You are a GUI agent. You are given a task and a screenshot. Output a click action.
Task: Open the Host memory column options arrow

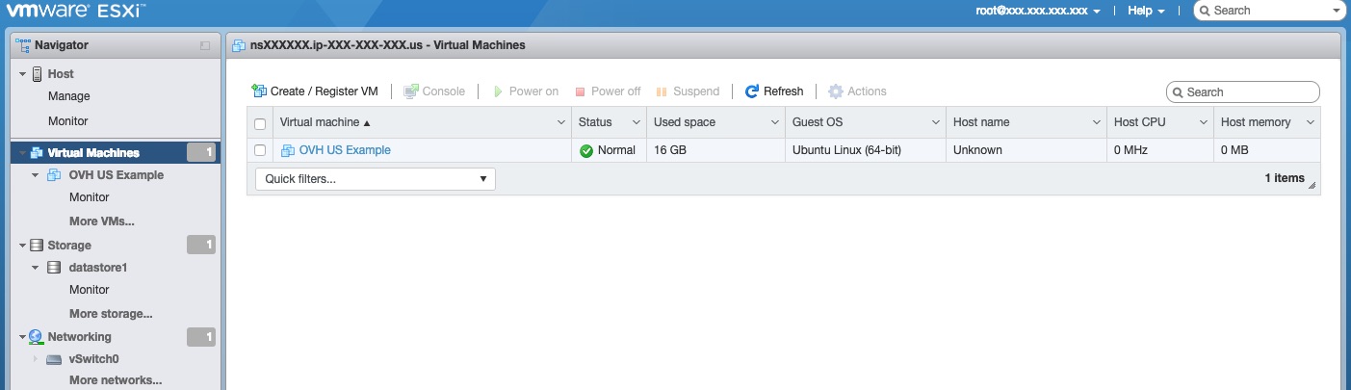tap(1311, 122)
